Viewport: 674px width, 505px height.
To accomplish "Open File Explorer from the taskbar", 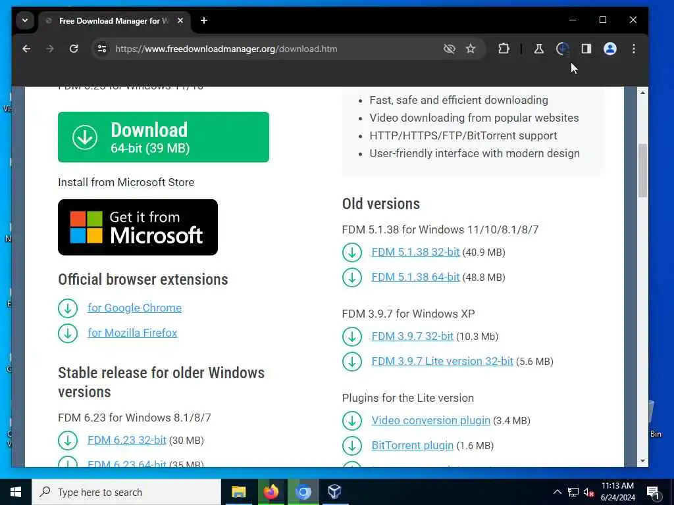I will coord(238,492).
